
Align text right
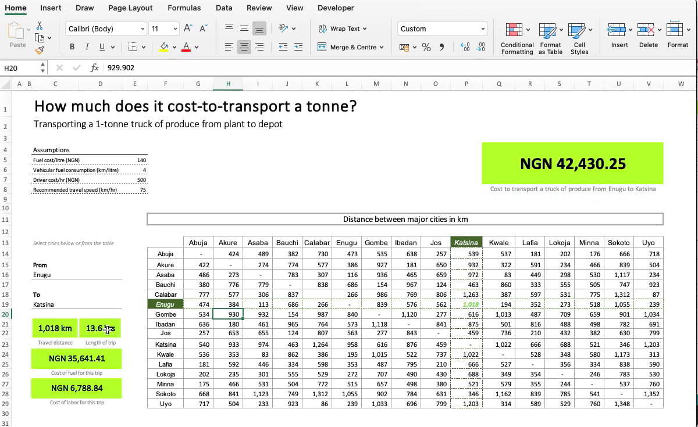click(259, 47)
